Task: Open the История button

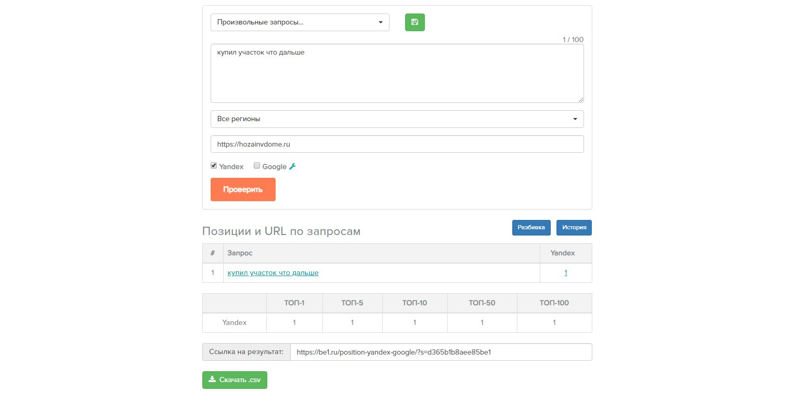Action: (x=574, y=228)
